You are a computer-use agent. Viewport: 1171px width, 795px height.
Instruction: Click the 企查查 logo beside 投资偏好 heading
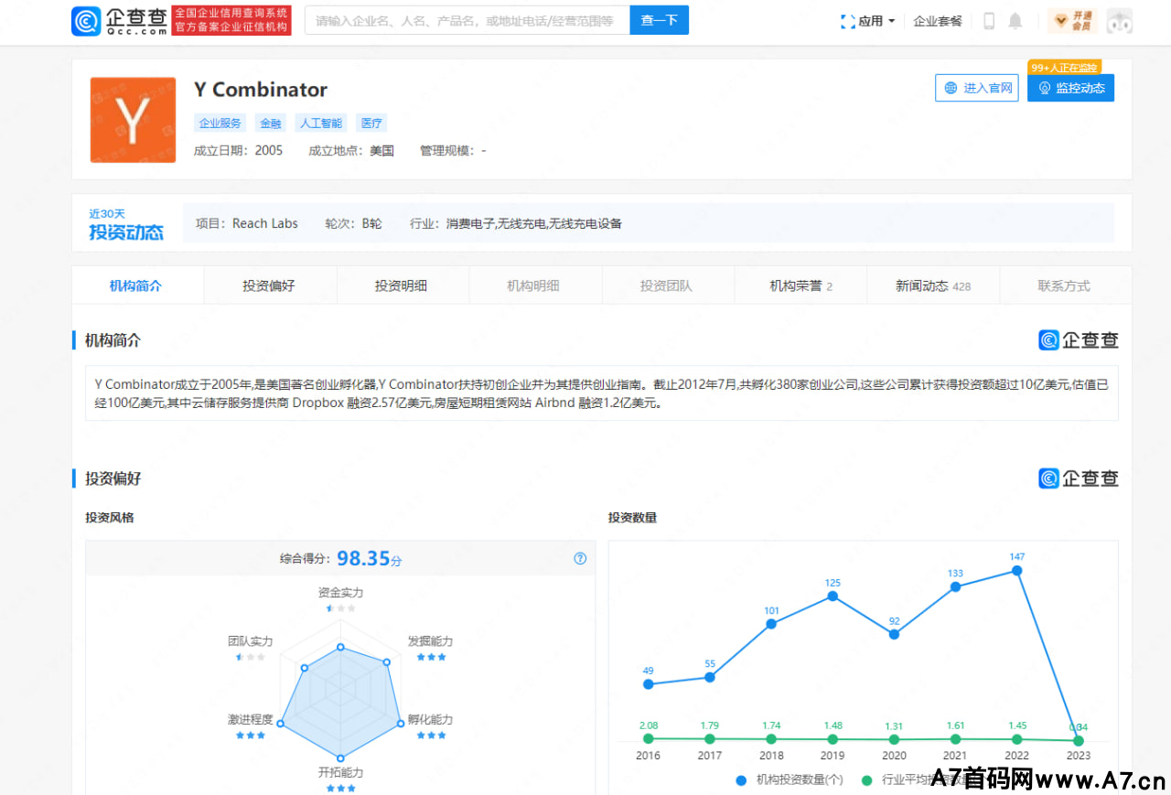[x=1079, y=478]
